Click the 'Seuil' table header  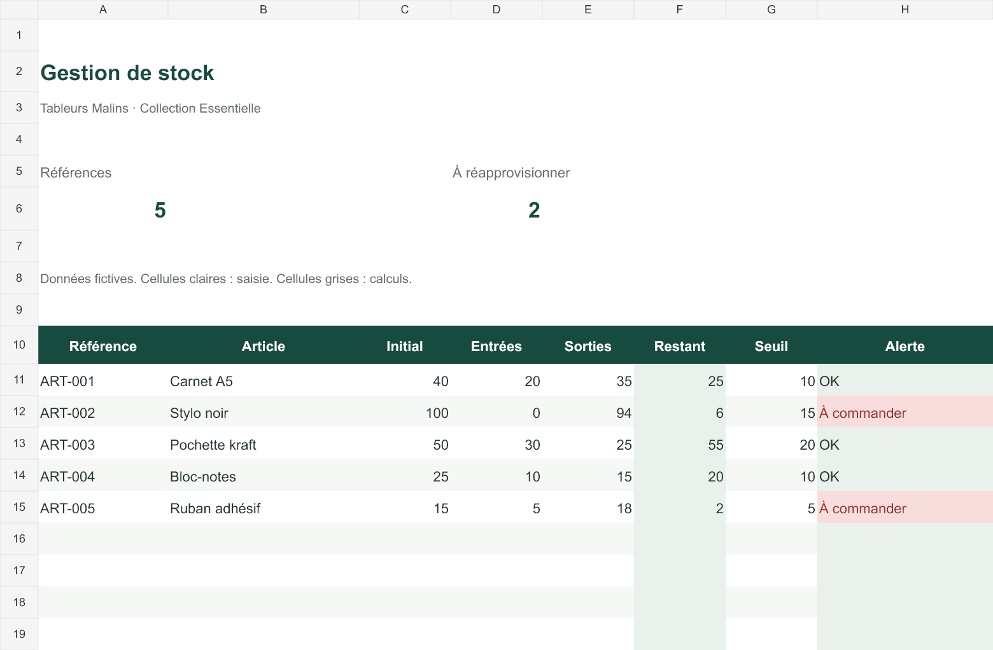pos(771,346)
